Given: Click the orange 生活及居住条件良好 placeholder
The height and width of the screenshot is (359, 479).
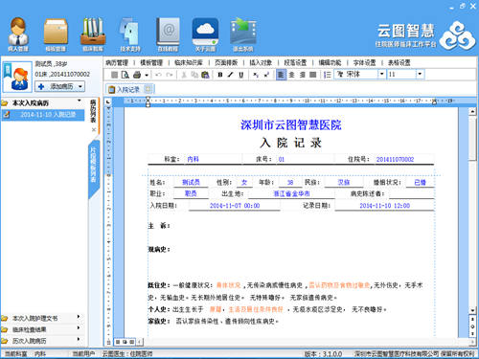Looking at the screenshot, I should click(x=256, y=309).
